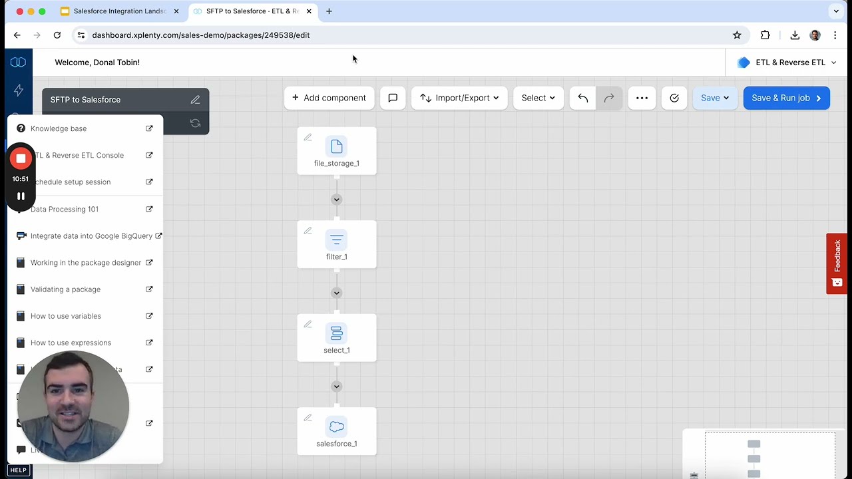Open the HELP badge at bottom left
This screenshot has height=479, width=852.
(18, 470)
